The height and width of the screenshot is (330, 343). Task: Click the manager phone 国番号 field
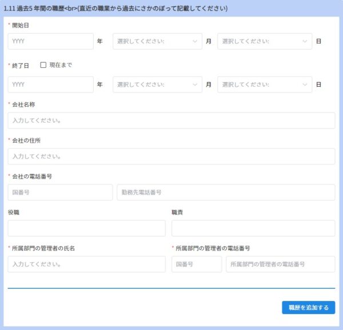coord(196,264)
